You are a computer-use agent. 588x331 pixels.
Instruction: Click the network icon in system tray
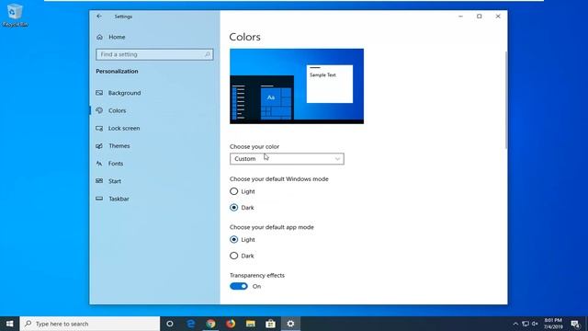[x=526, y=324]
